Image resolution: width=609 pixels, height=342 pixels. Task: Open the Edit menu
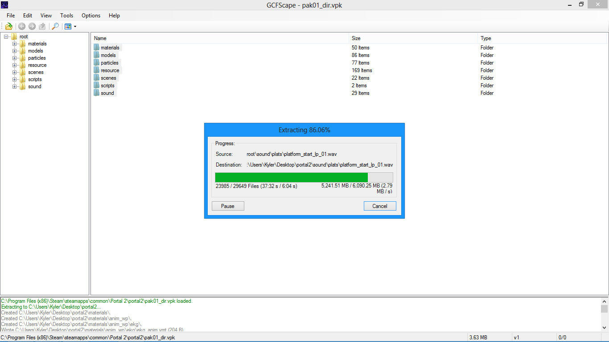[28, 16]
